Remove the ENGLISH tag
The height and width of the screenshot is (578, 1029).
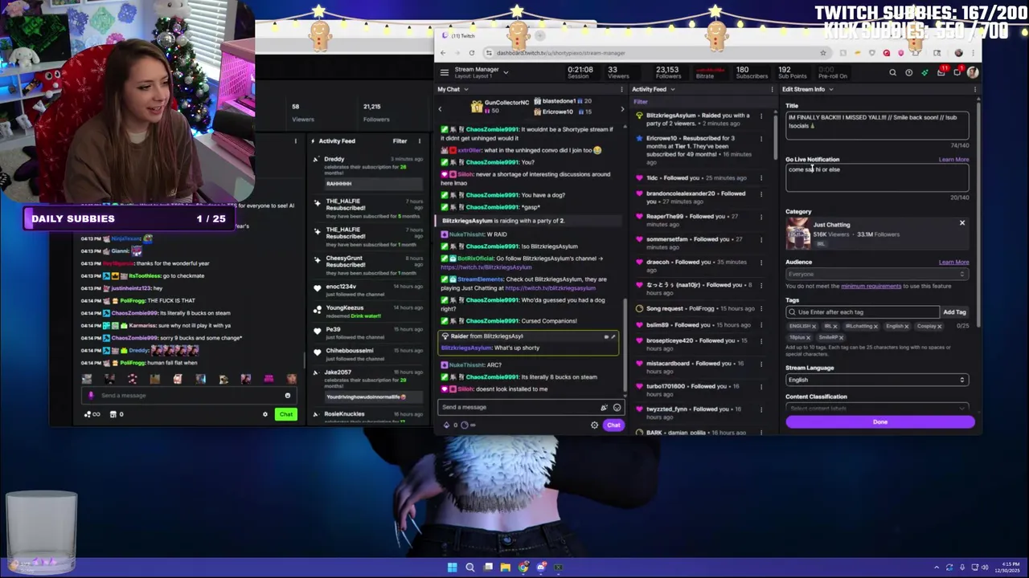(x=814, y=327)
